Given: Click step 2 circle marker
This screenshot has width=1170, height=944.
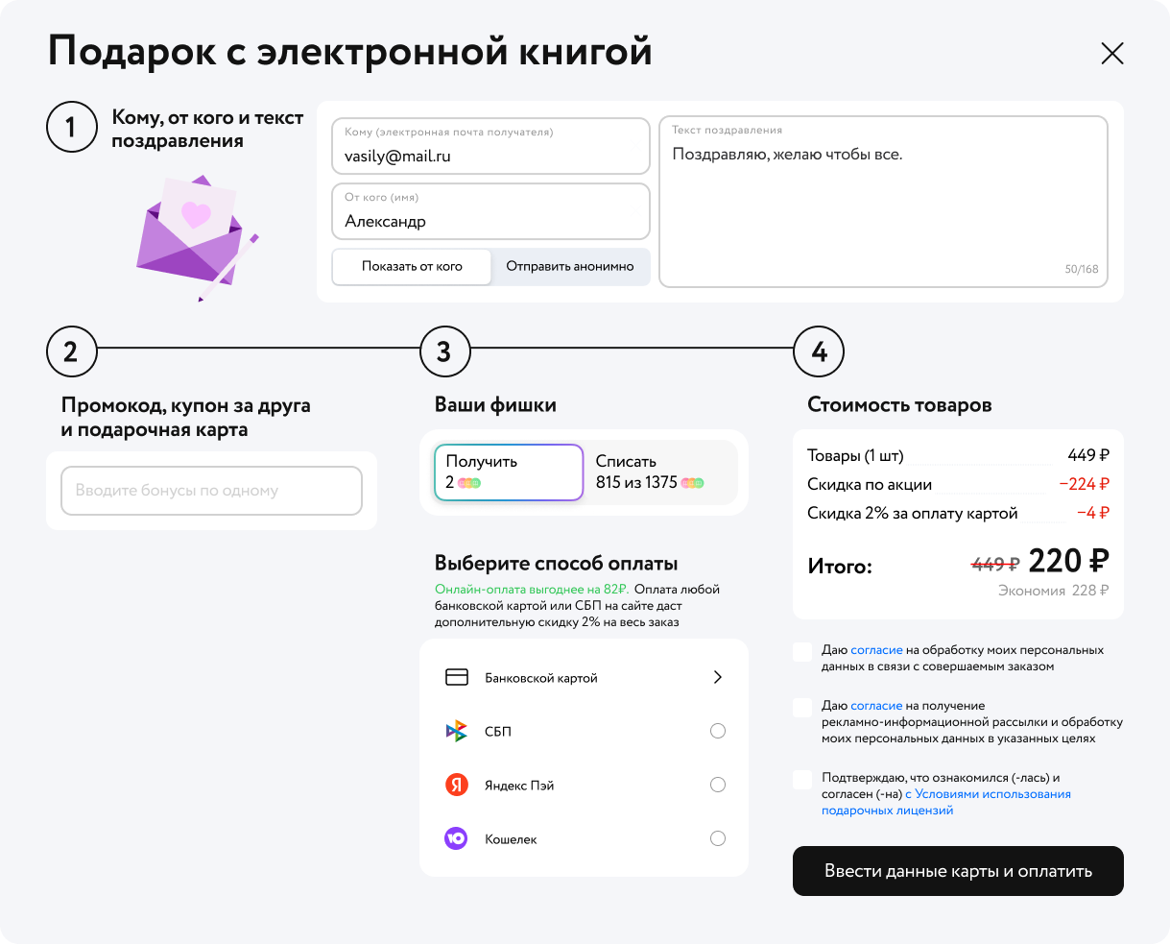Looking at the screenshot, I should tap(71, 351).
